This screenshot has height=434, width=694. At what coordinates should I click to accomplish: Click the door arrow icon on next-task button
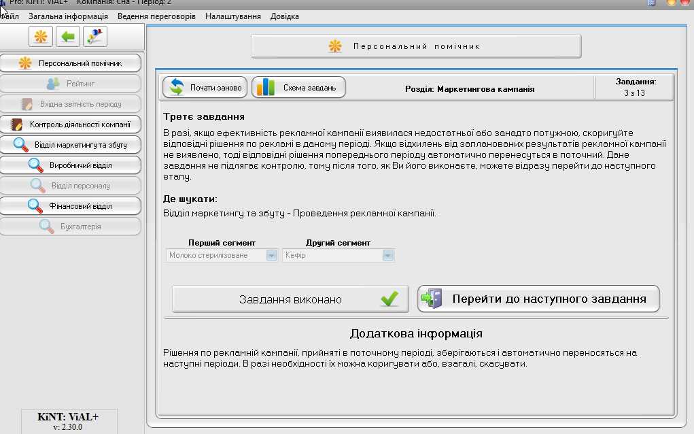[x=432, y=299]
